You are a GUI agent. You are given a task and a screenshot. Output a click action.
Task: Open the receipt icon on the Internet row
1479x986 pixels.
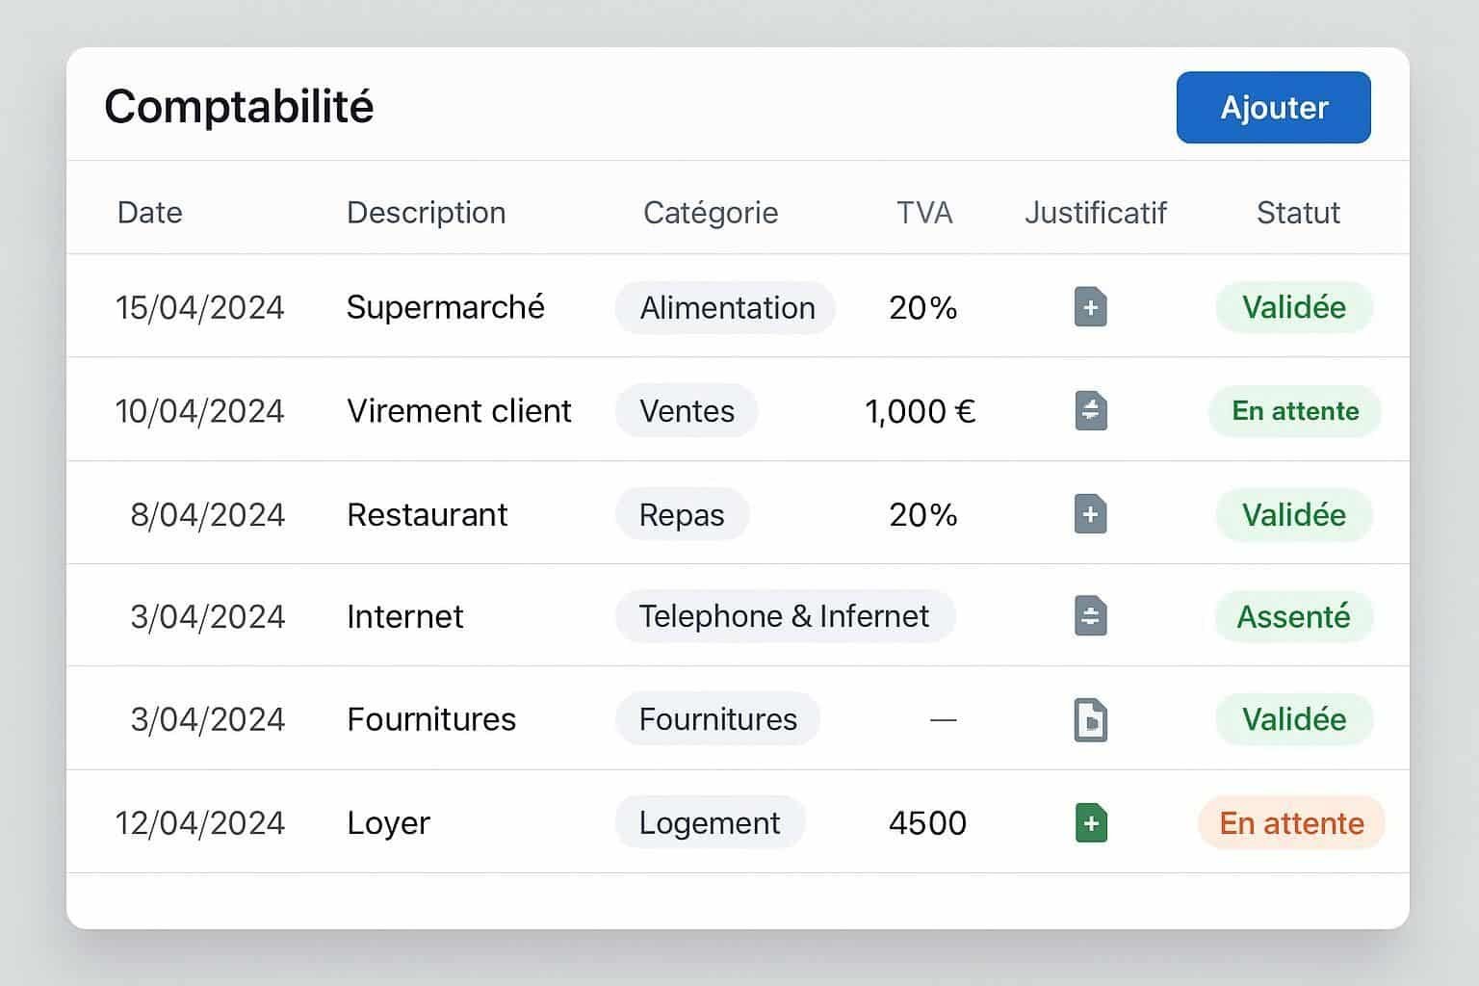coord(1089,616)
